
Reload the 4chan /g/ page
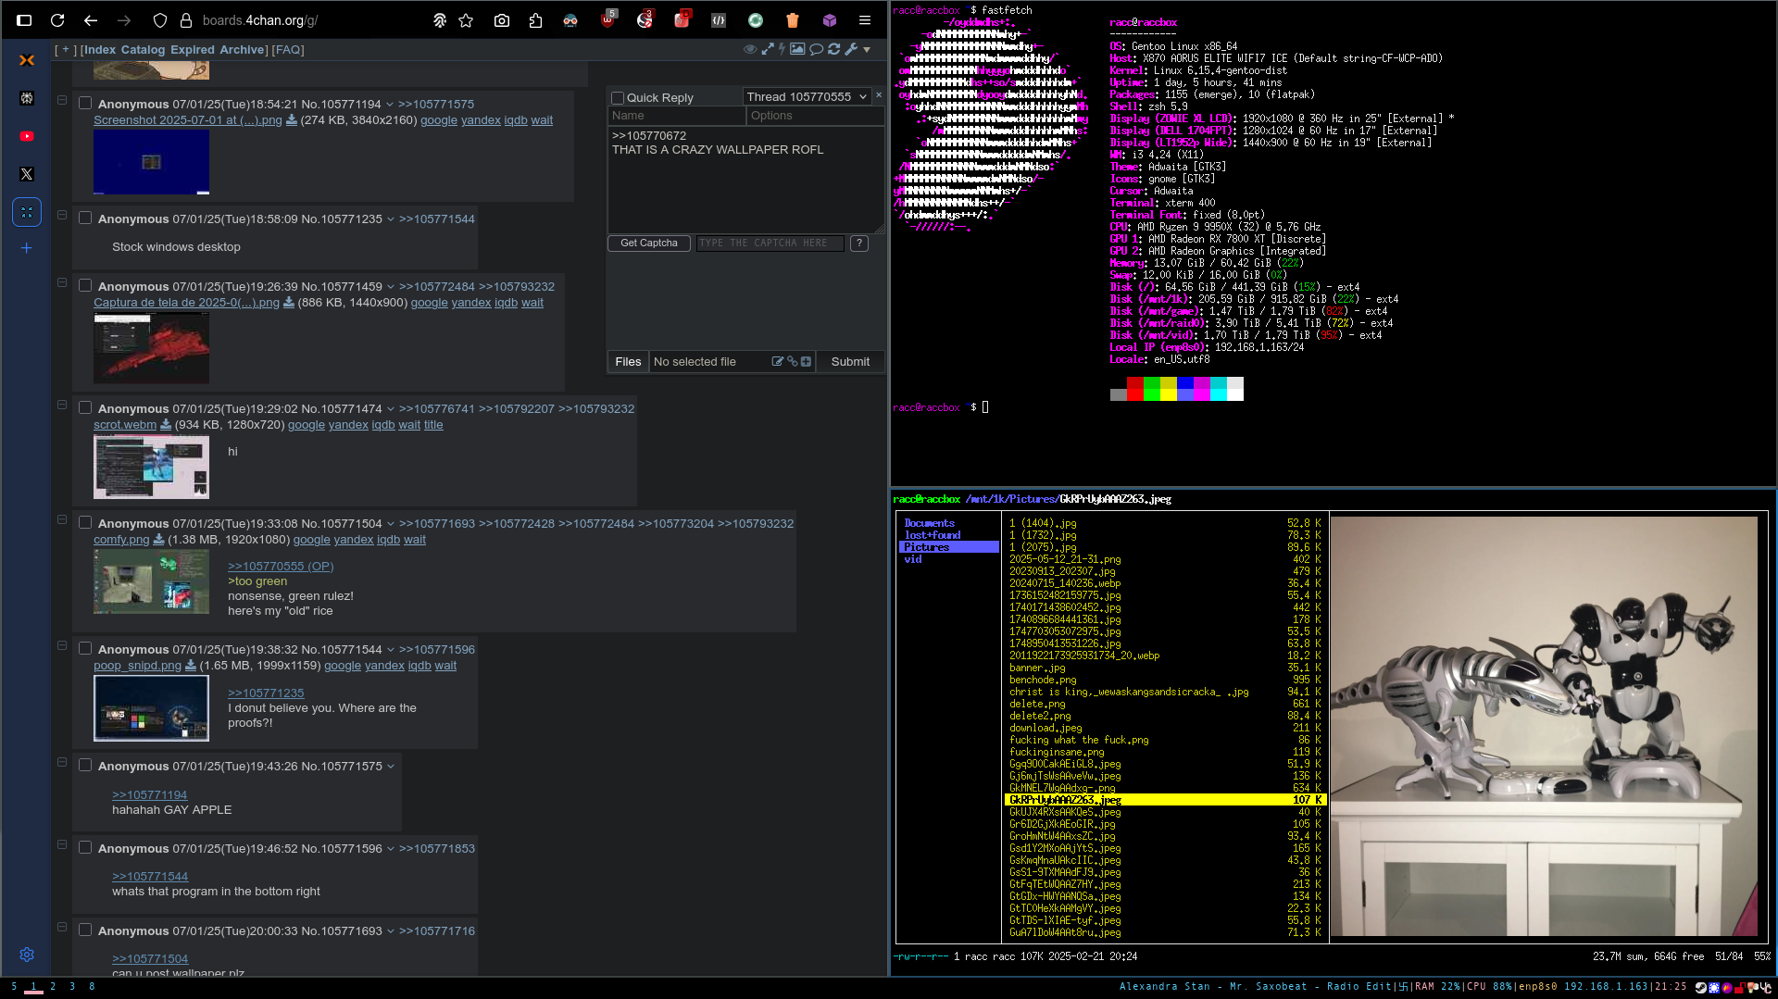pyautogui.click(x=57, y=20)
